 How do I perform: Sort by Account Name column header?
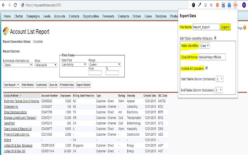(11, 96)
